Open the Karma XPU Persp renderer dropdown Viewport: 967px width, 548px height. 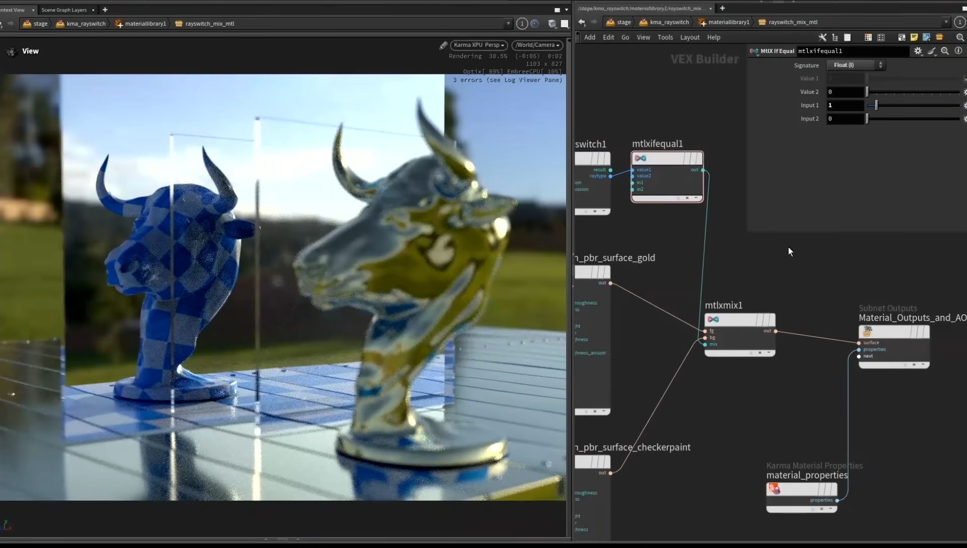point(478,45)
